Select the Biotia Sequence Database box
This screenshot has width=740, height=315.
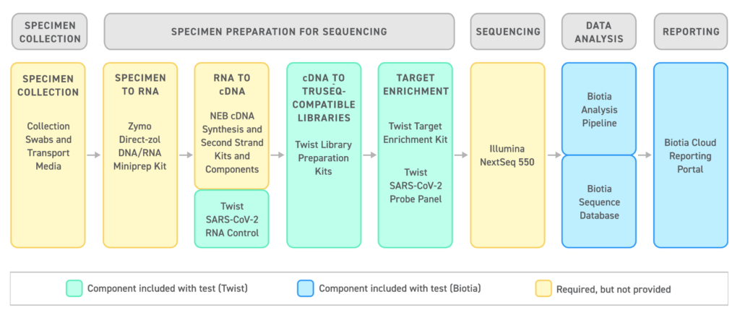[599, 202]
